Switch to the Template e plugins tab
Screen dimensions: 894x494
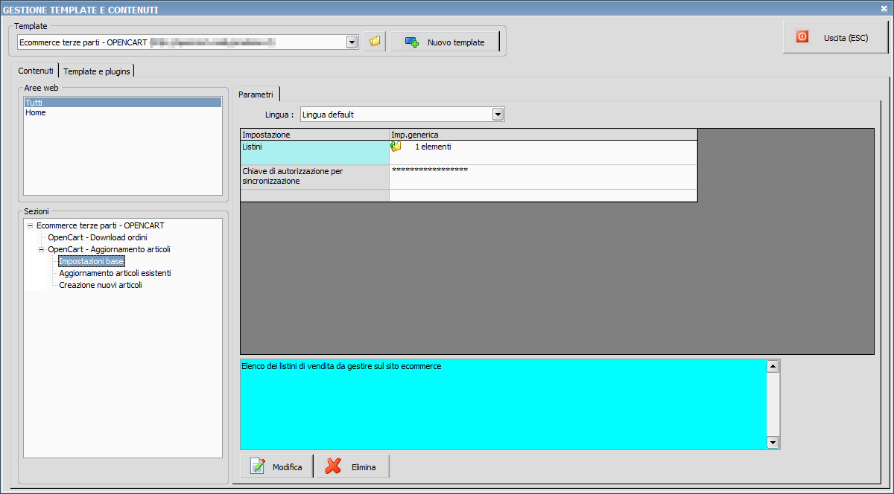coord(97,71)
